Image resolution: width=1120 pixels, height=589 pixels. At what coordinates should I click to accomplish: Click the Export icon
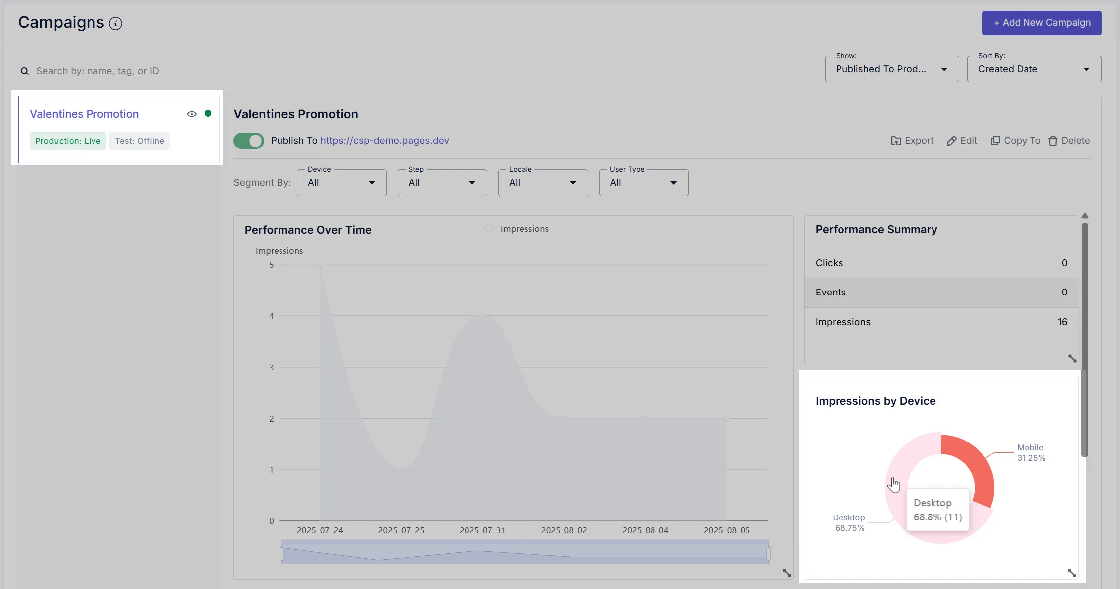click(x=896, y=141)
